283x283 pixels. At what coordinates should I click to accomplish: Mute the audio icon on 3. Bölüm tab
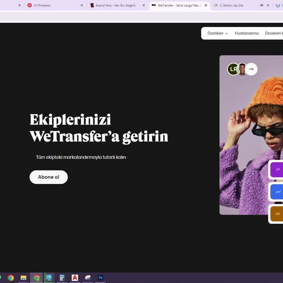(262, 6)
